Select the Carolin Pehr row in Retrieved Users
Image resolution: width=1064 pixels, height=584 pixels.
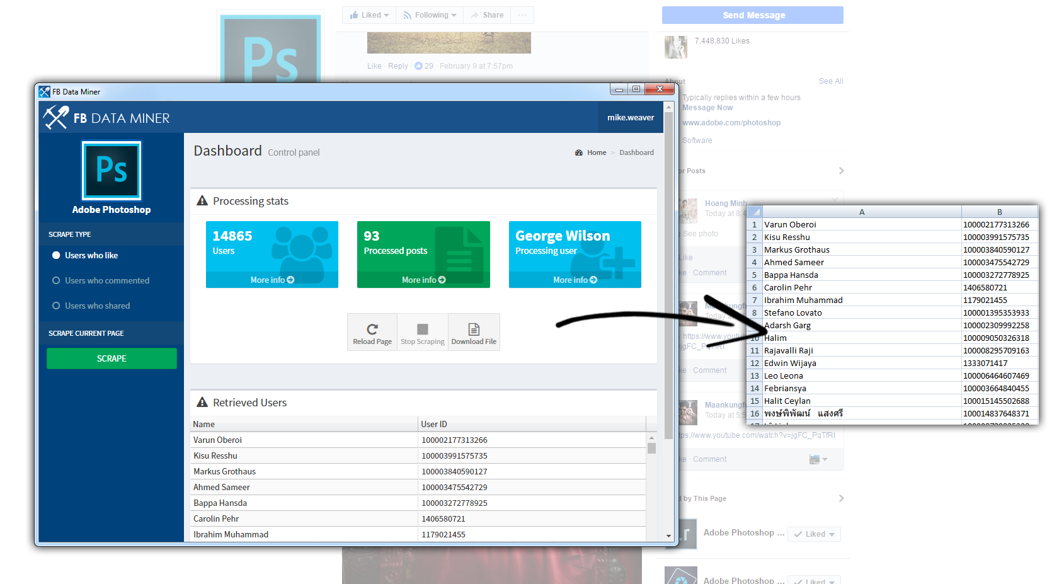point(418,518)
